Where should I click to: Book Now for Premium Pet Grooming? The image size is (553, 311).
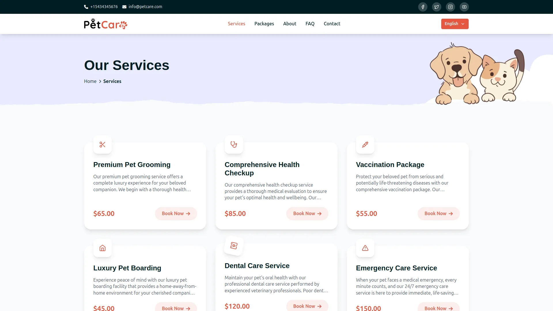176,214
